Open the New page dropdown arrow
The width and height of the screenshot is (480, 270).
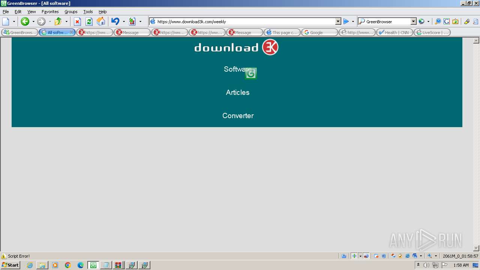click(14, 22)
